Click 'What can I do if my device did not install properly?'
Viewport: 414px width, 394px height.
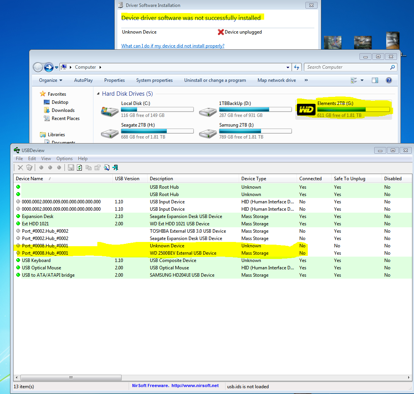pos(173,46)
